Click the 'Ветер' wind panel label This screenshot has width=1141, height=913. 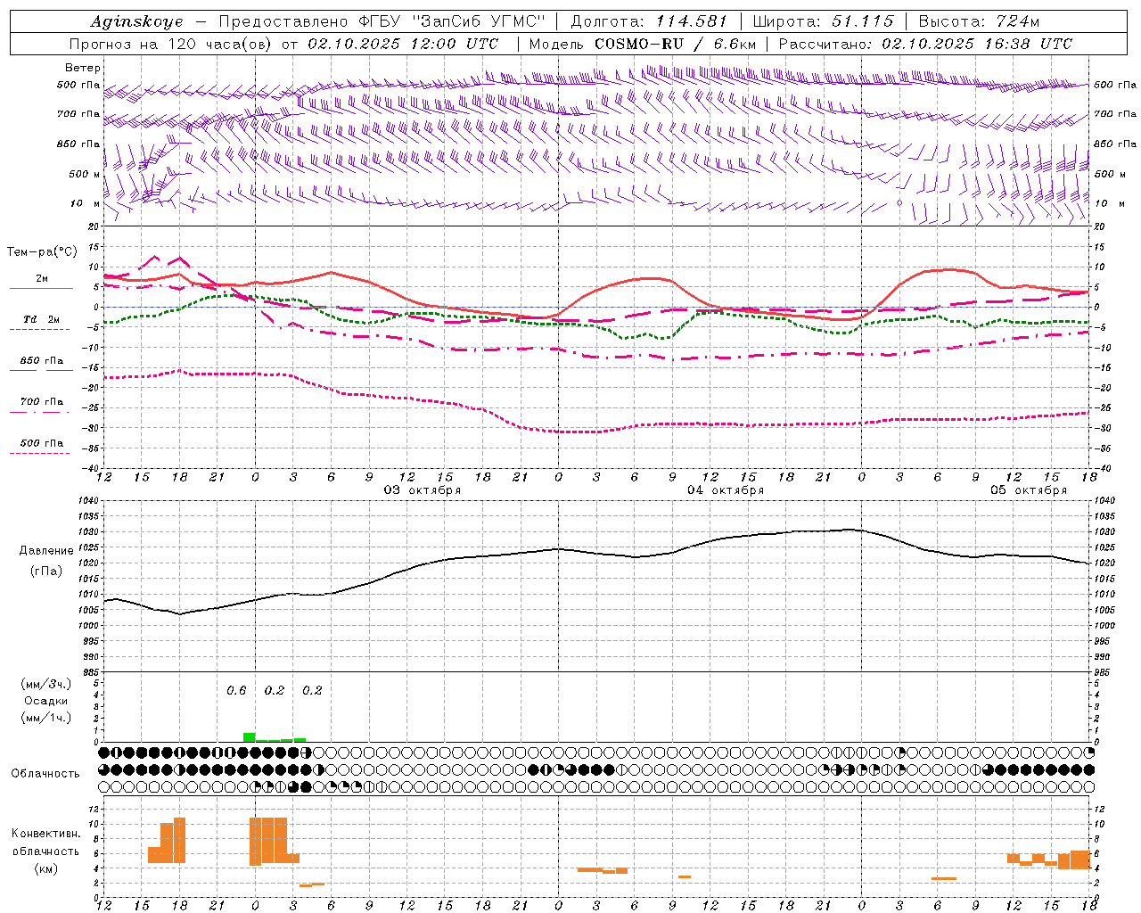click(x=83, y=68)
